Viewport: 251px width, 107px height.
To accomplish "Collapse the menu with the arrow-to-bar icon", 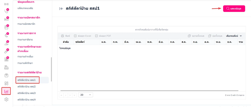I will 61,9.
